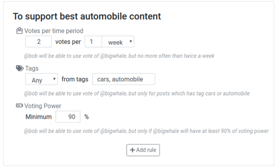This screenshot has width=278, height=168.
Task: Open the Any tags mode dropdown
Action: tap(42, 79)
